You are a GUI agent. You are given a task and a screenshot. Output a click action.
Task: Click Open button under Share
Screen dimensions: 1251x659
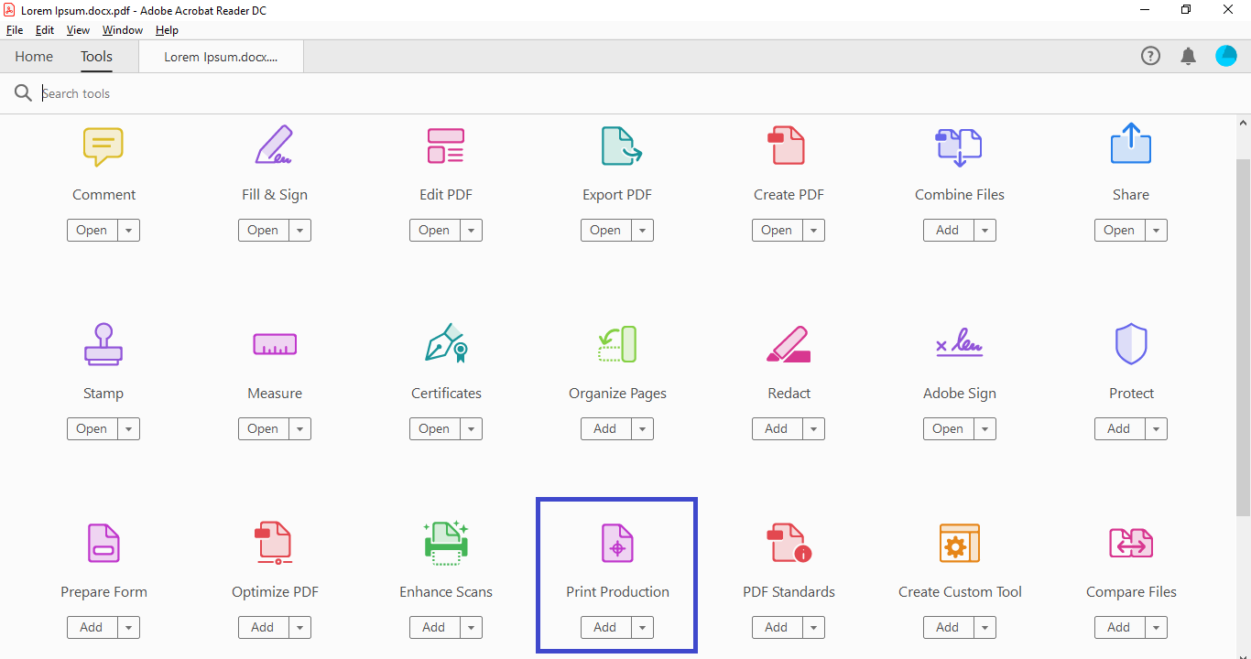(1119, 231)
